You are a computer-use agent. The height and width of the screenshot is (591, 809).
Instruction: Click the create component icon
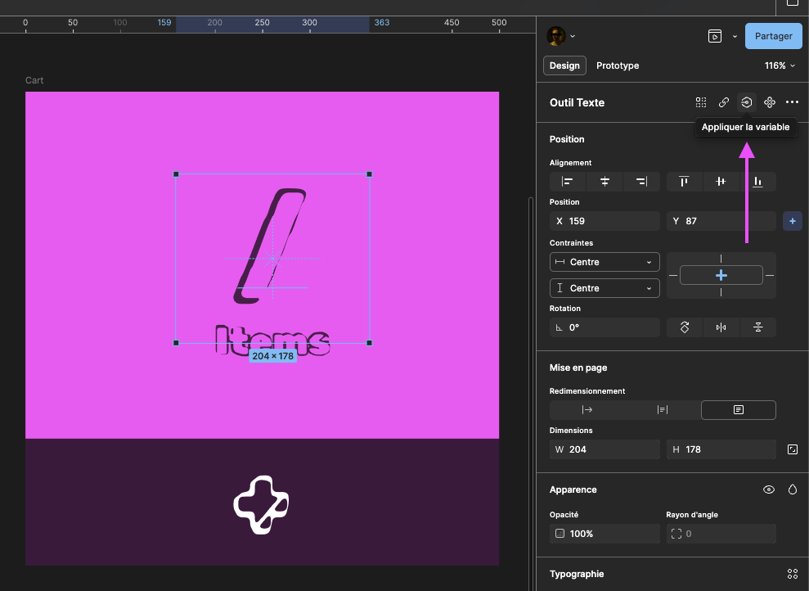[x=769, y=102]
